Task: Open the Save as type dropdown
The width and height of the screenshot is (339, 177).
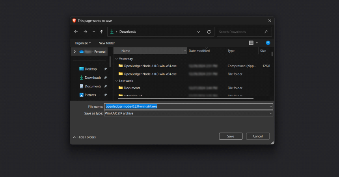Action: 270,113
